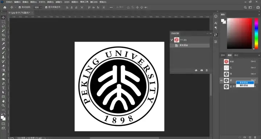Viewport: 261px width, 139px height.
Task: Toggle the 显示变换控件 checkbox
Action: coord(46,7)
